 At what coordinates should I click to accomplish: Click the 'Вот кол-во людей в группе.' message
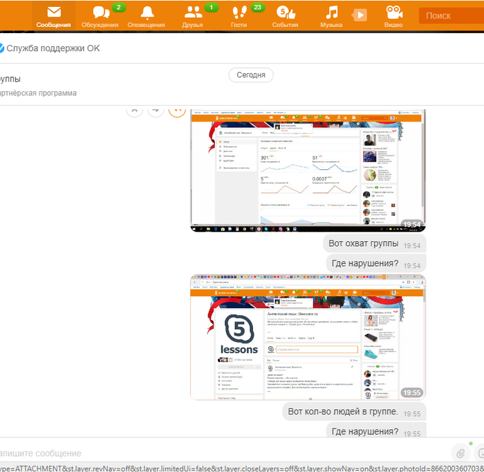pos(343,412)
